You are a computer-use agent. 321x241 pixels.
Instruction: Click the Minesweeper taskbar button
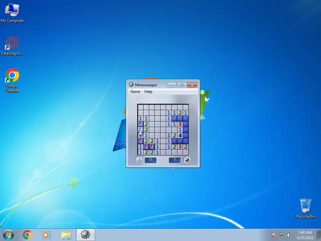(85, 235)
